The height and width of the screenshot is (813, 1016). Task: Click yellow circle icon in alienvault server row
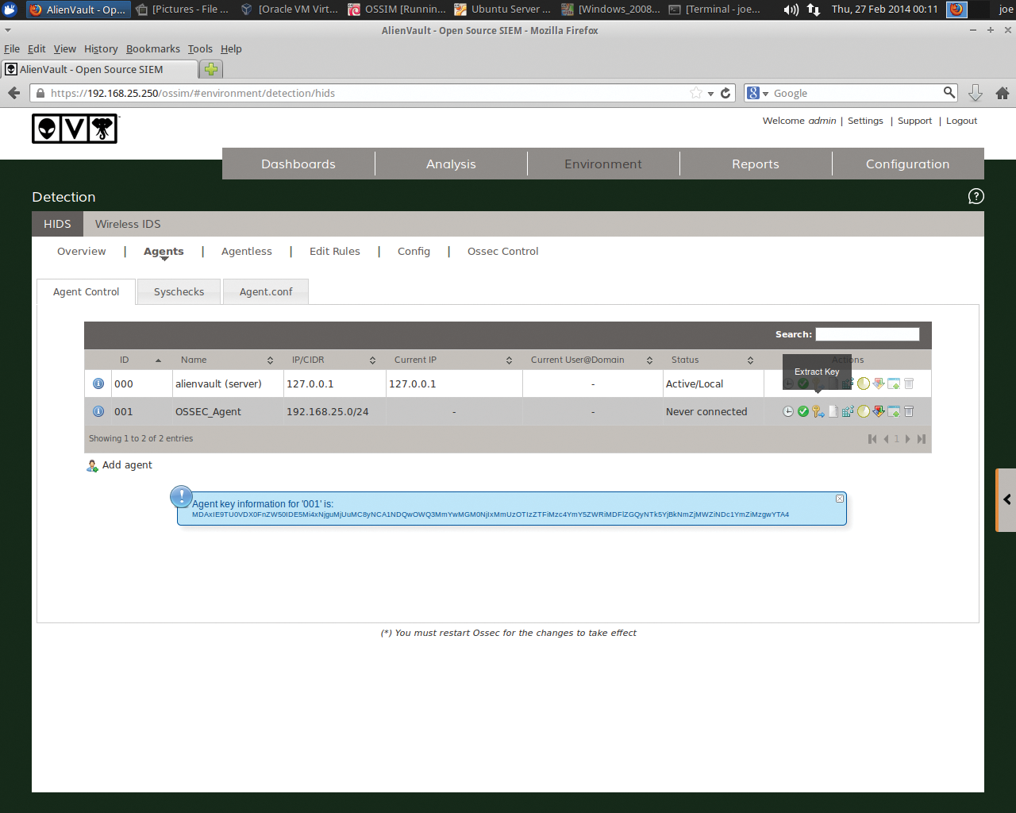(863, 383)
